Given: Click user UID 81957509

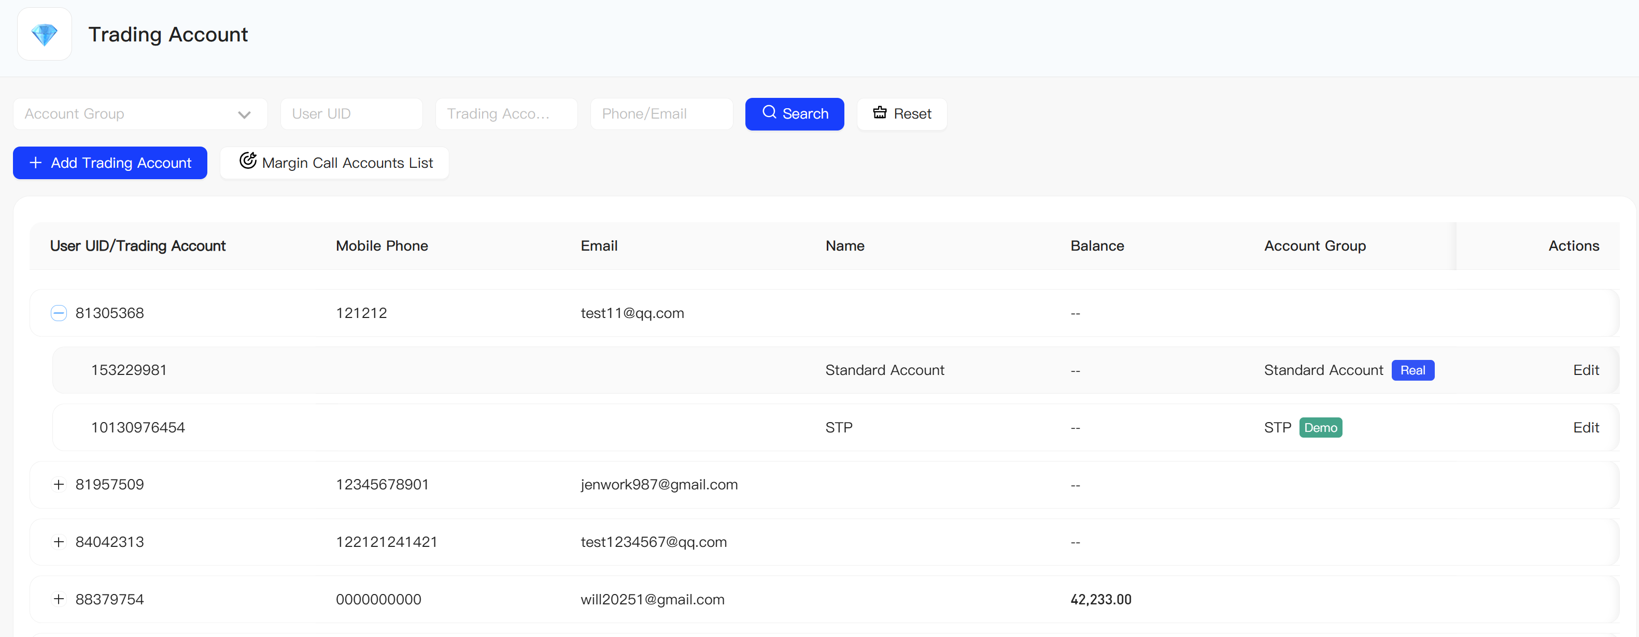Looking at the screenshot, I should pos(109,484).
